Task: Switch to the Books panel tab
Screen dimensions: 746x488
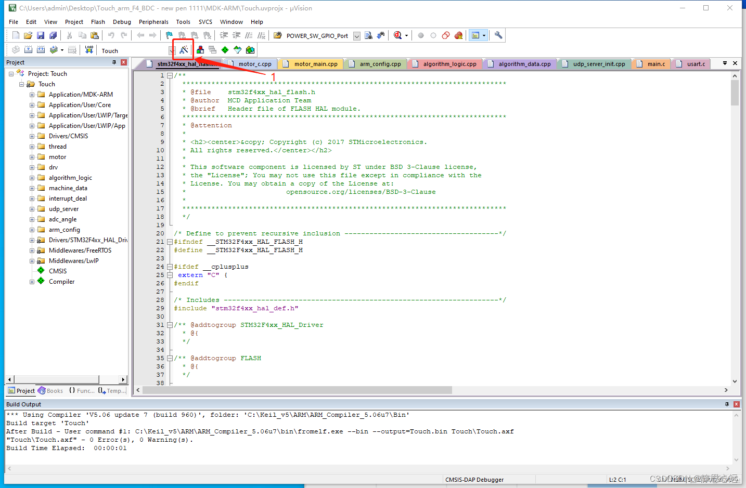Action: coord(50,391)
